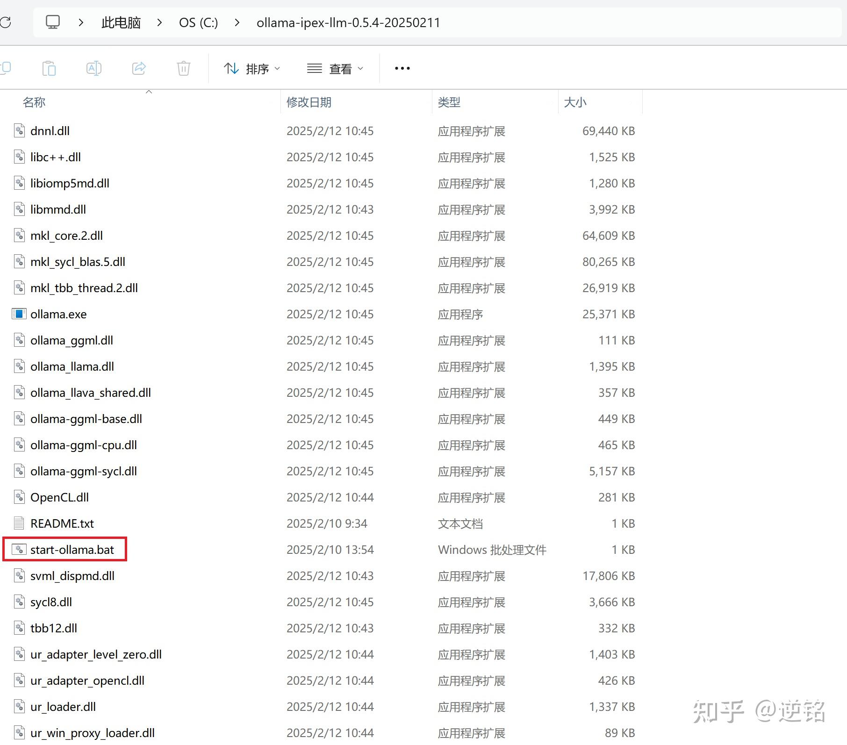
Task: Click the ollama_ggml.dll file icon
Action: (19, 340)
